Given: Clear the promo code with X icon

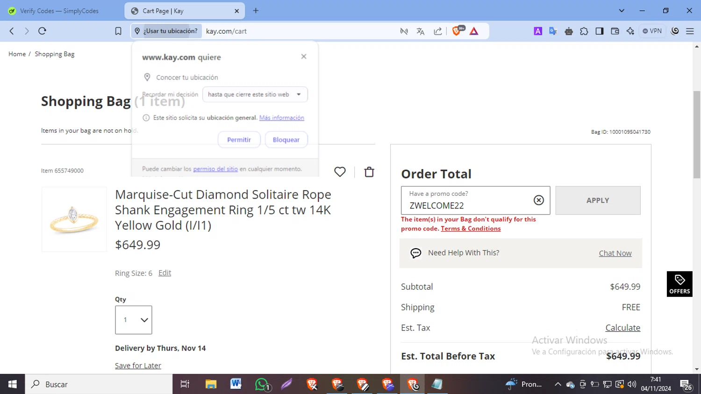Looking at the screenshot, I should [539, 200].
